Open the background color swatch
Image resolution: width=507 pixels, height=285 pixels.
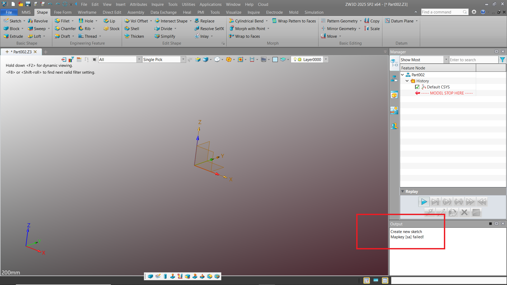click(x=275, y=59)
